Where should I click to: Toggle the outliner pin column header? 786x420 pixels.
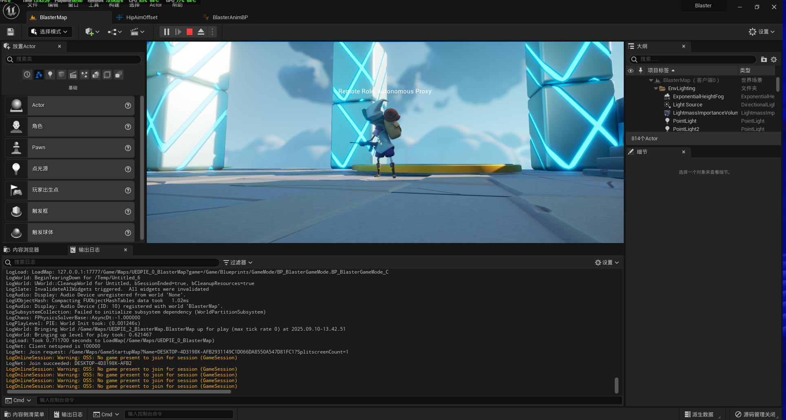[x=640, y=71]
